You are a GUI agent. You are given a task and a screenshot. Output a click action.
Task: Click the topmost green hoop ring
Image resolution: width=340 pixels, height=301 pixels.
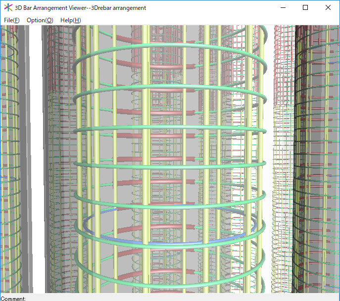click(168, 46)
